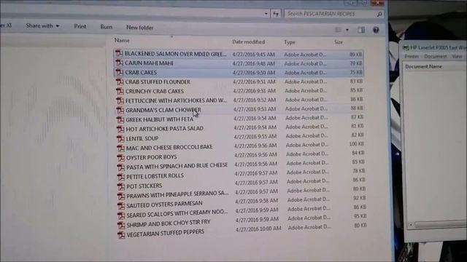Sort by the Name column header
The image size is (467, 262).
122,41
